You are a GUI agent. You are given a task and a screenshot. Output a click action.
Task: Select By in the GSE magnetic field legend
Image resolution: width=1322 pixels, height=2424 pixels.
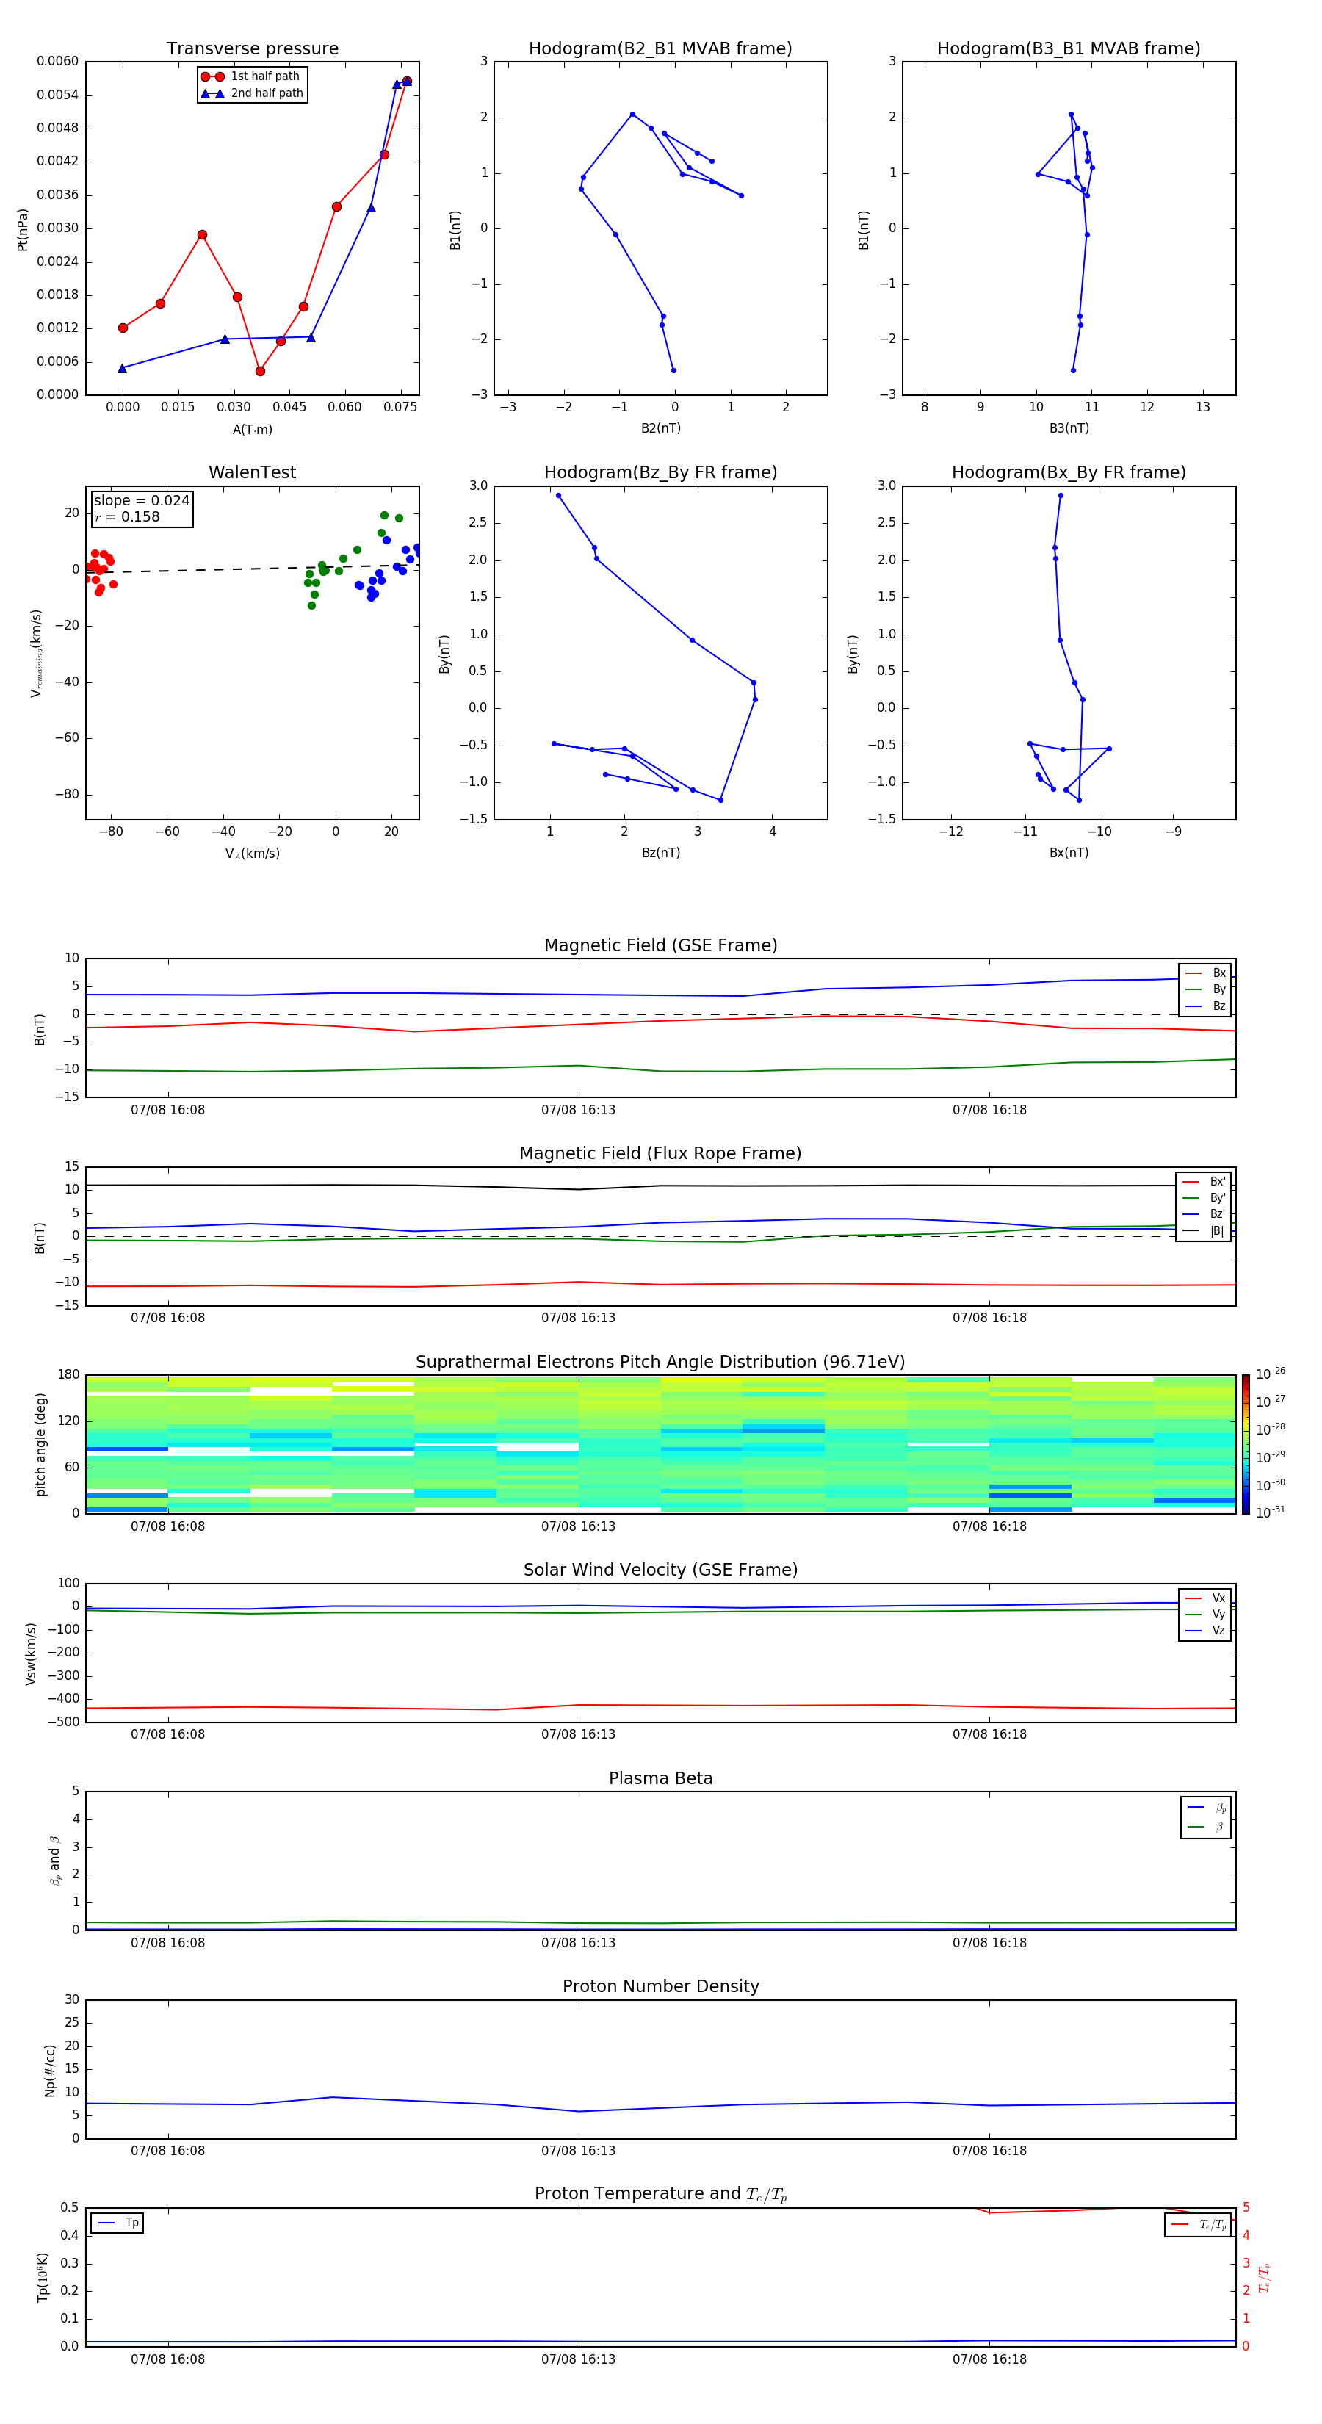click(1205, 989)
